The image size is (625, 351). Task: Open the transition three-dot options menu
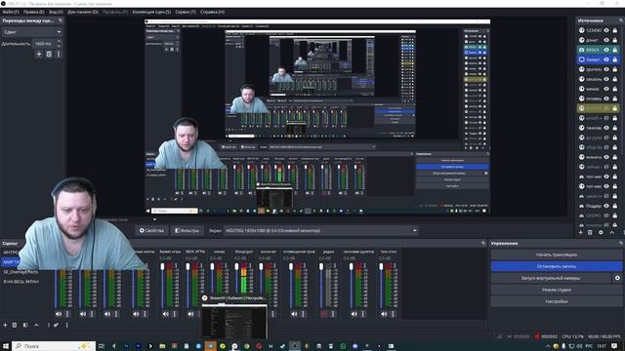tap(59, 55)
